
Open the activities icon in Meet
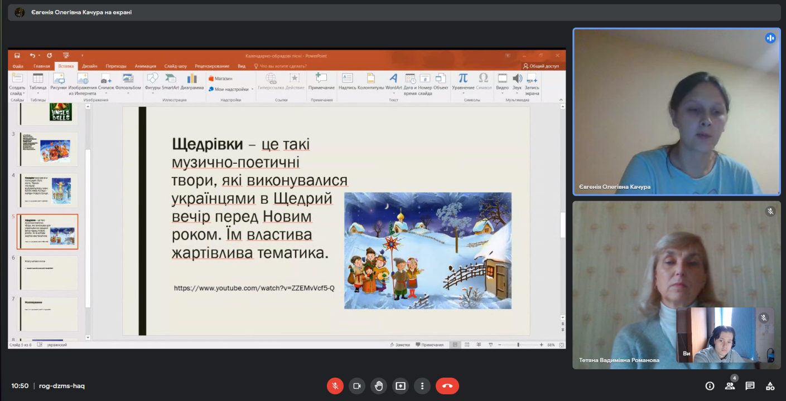click(770, 386)
